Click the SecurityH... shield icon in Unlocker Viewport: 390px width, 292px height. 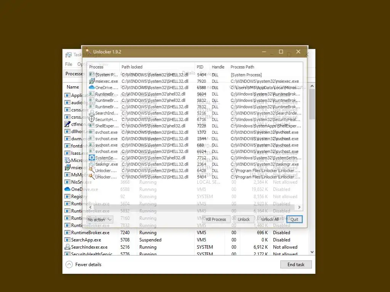pos(91,119)
